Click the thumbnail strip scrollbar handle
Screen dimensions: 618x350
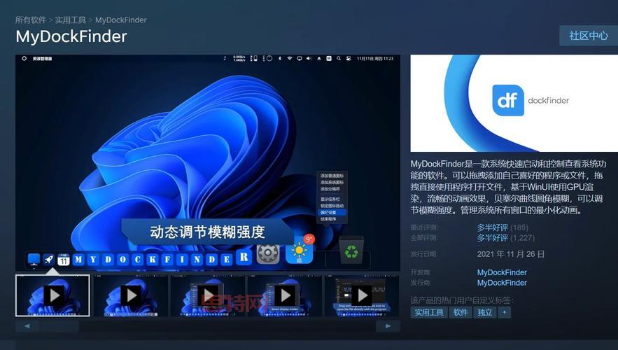pos(61,326)
